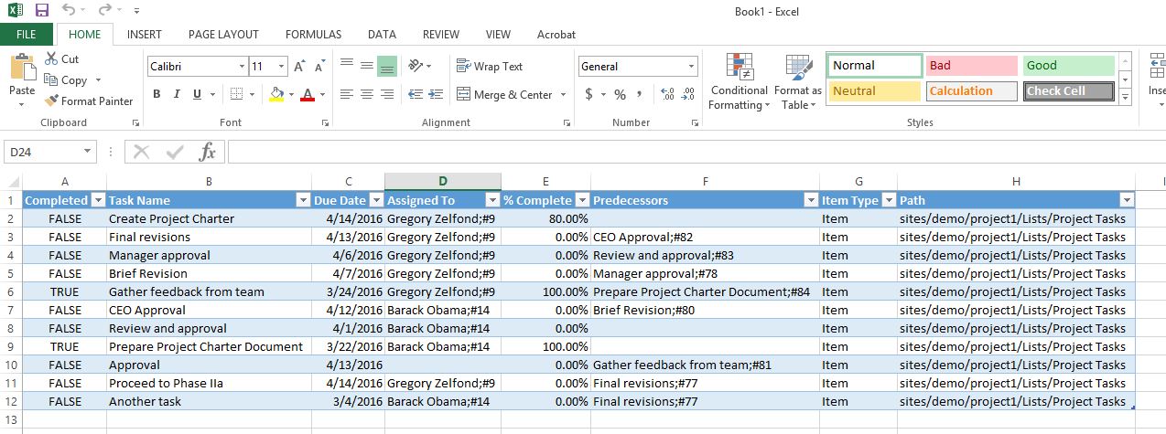Open Conditional Formatting menu
Viewport: 1166px width, 434px height.
[739, 82]
